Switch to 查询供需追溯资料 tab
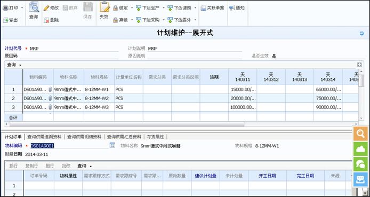The image size is (370, 197). coord(44,137)
